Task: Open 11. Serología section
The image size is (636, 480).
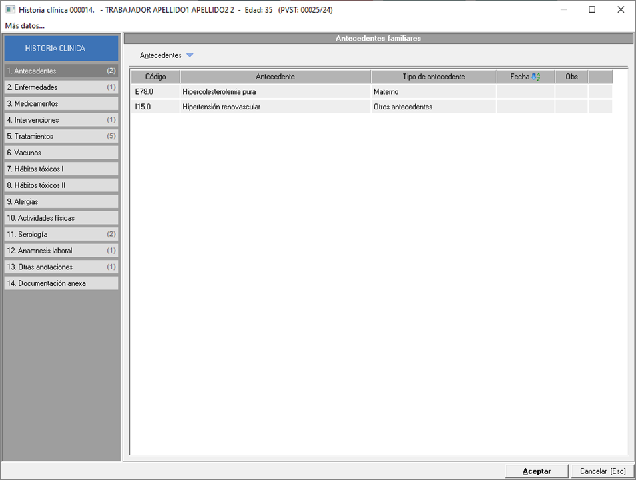Action: (61, 234)
